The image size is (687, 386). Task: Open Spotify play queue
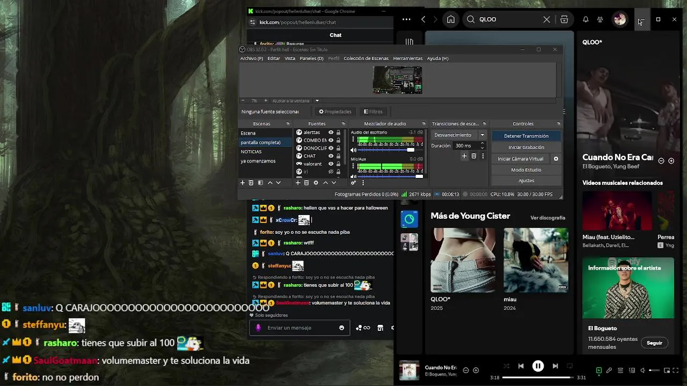tap(620, 370)
